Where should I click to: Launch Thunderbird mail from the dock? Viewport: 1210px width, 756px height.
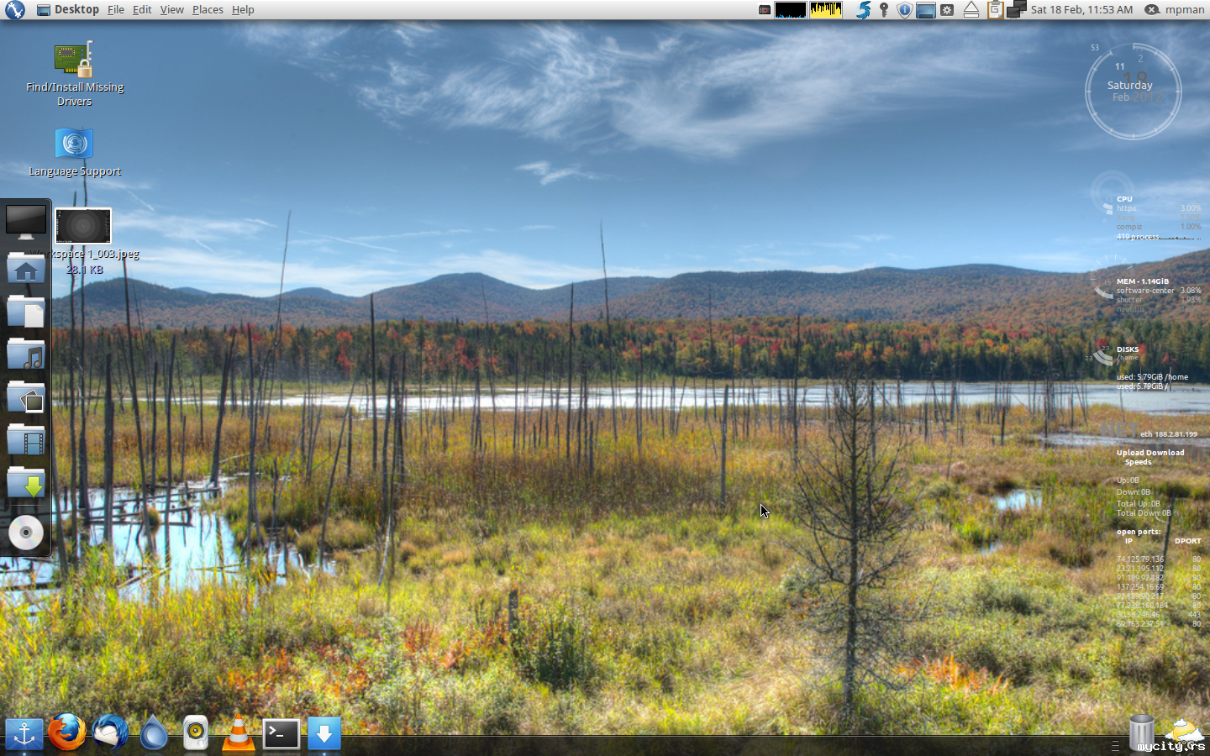110,732
